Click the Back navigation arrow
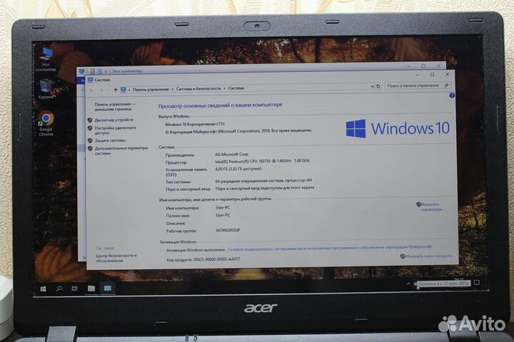Image resolution: width=514 pixels, height=342 pixels. click(x=92, y=90)
